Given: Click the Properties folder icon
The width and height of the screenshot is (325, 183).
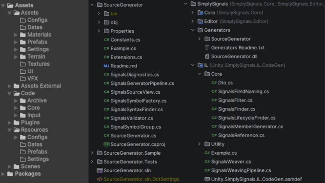Looking at the screenshot, I should click(106, 31).
